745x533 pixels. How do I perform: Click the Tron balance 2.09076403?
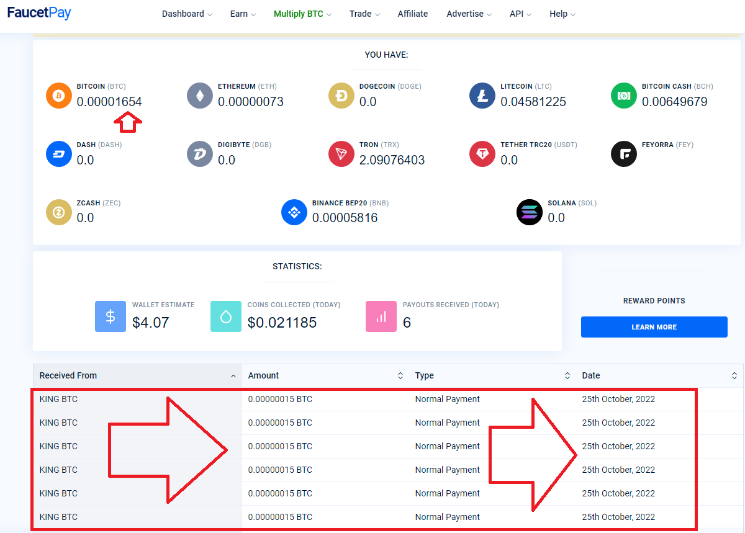[392, 160]
